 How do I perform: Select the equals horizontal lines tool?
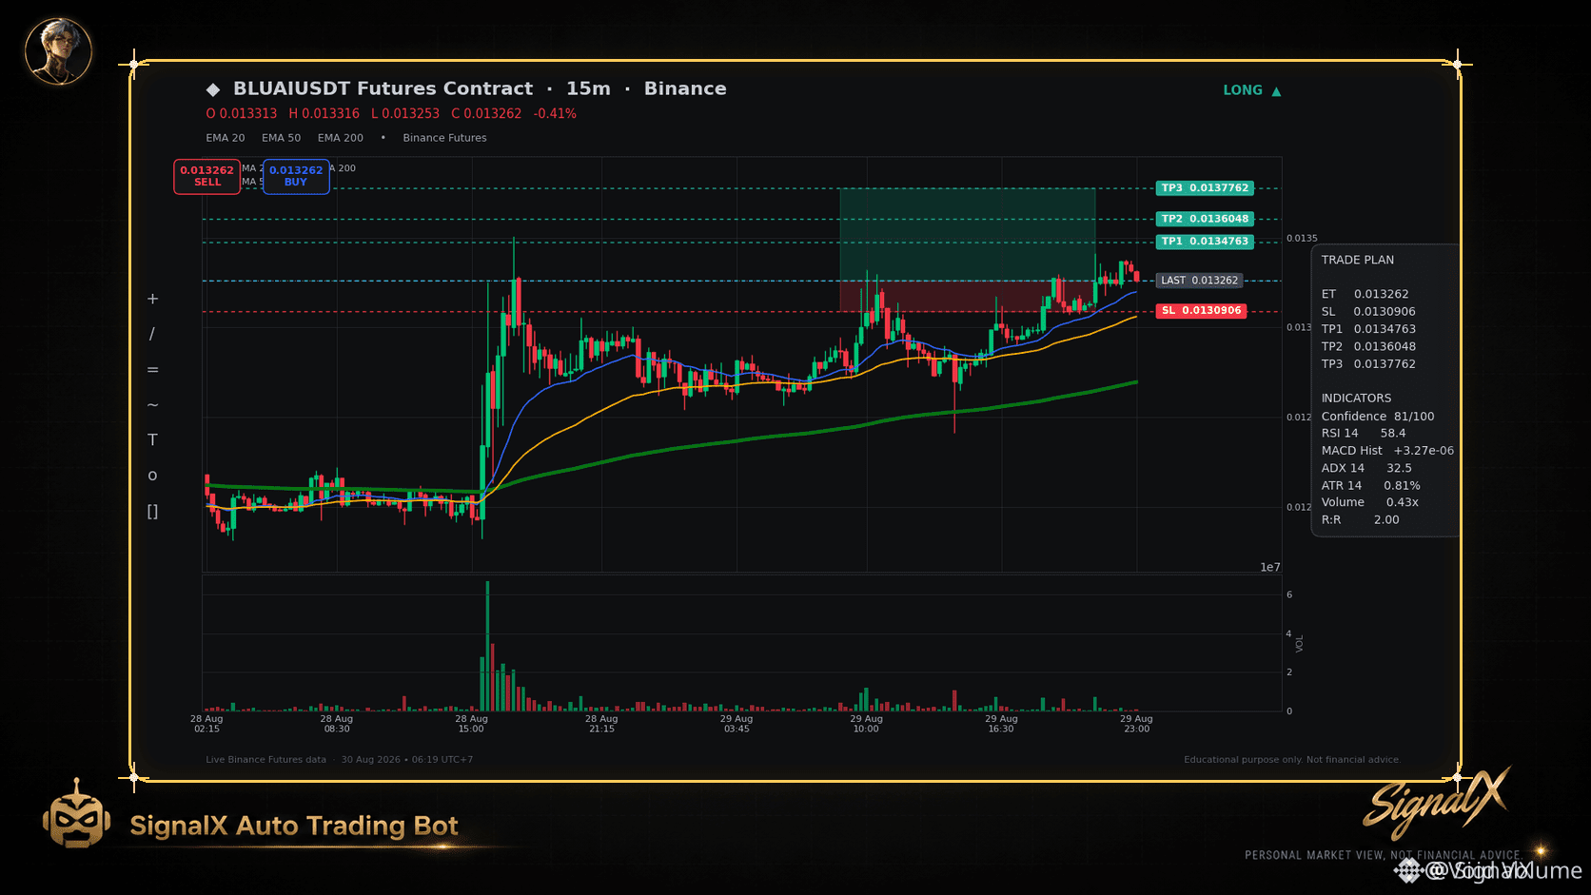[152, 370]
